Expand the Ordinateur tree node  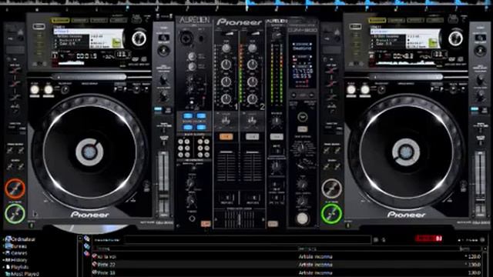point(3,239)
